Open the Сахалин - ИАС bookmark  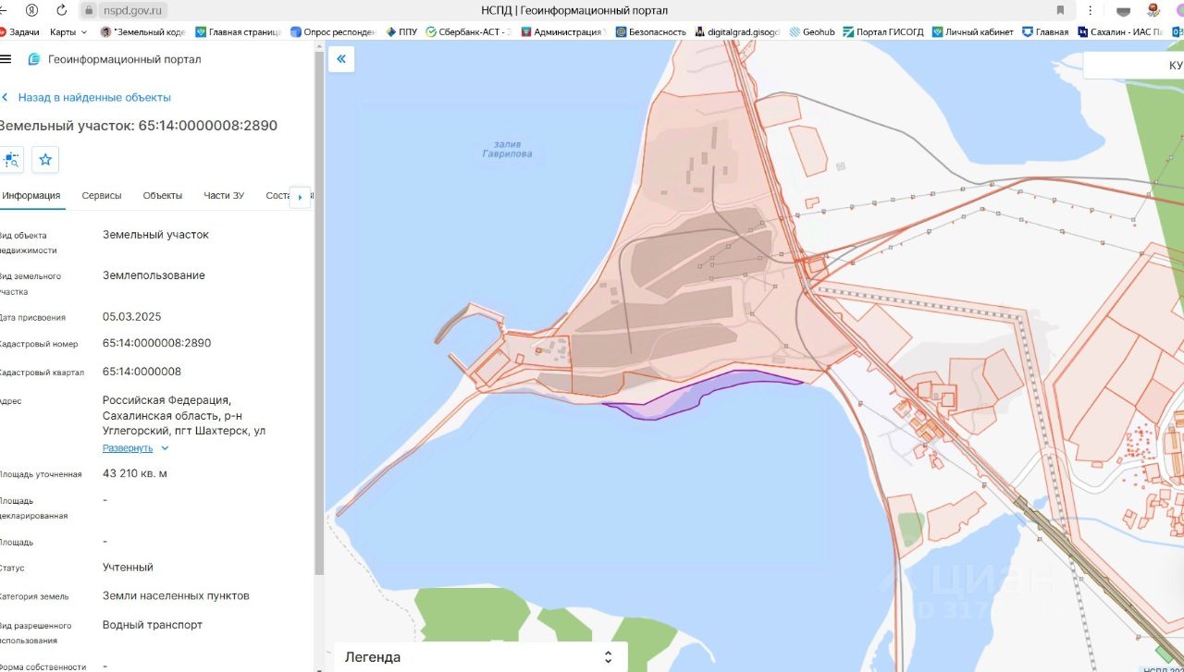pos(1121,31)
